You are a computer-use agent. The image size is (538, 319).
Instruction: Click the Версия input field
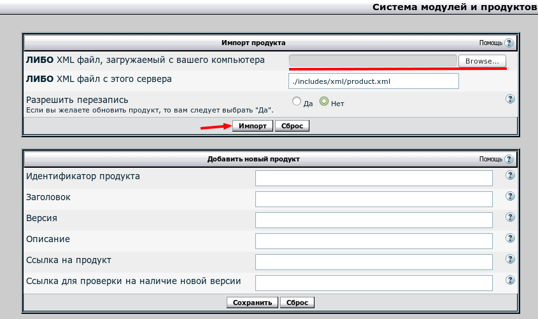(374, 220)
